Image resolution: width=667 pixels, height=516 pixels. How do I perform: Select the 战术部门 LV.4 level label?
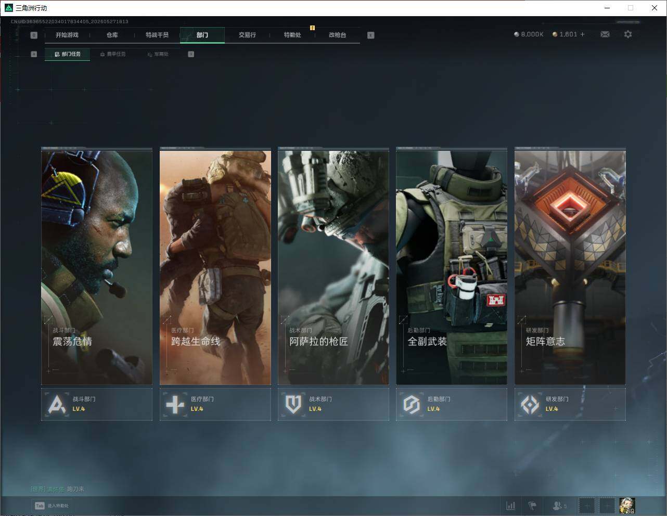pos(315,409)
